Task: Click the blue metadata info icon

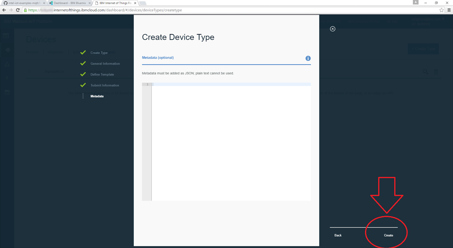Action: pyautogui.click(x=308, y=58)
